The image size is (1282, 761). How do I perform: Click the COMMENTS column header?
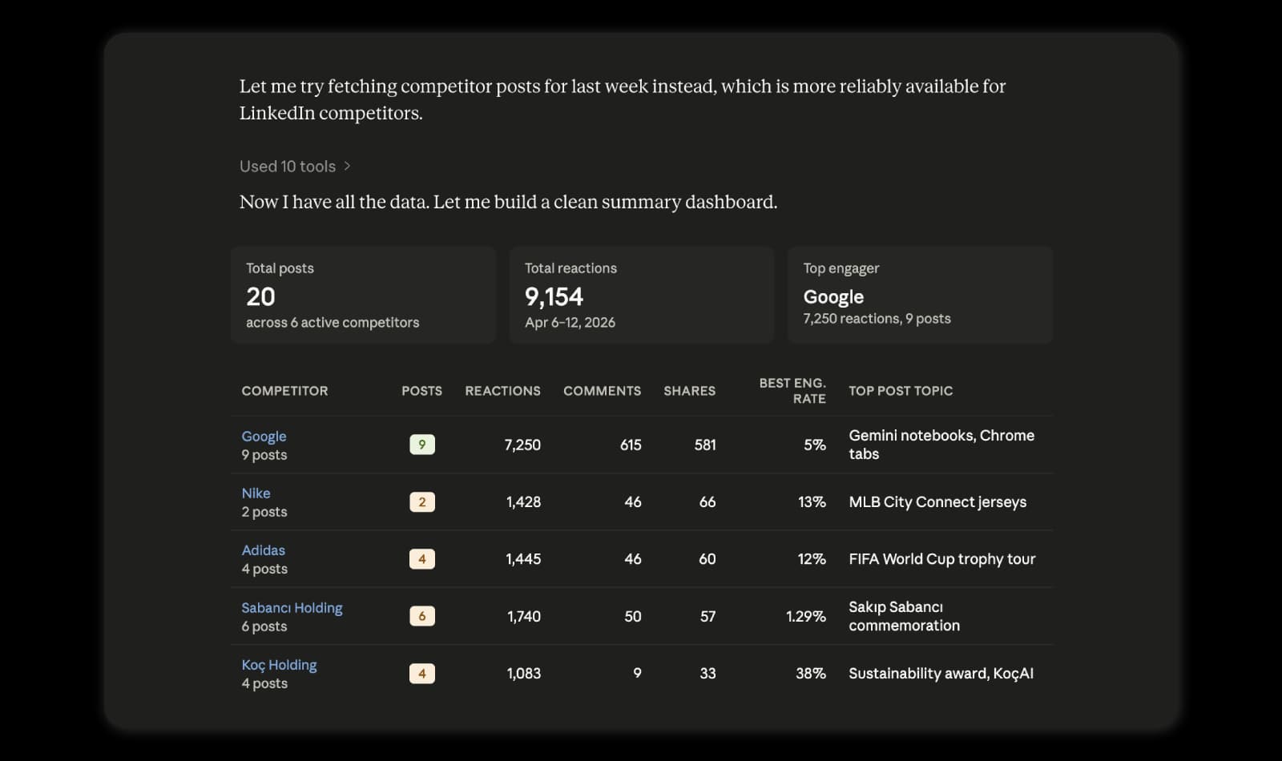tap(602, 391)
